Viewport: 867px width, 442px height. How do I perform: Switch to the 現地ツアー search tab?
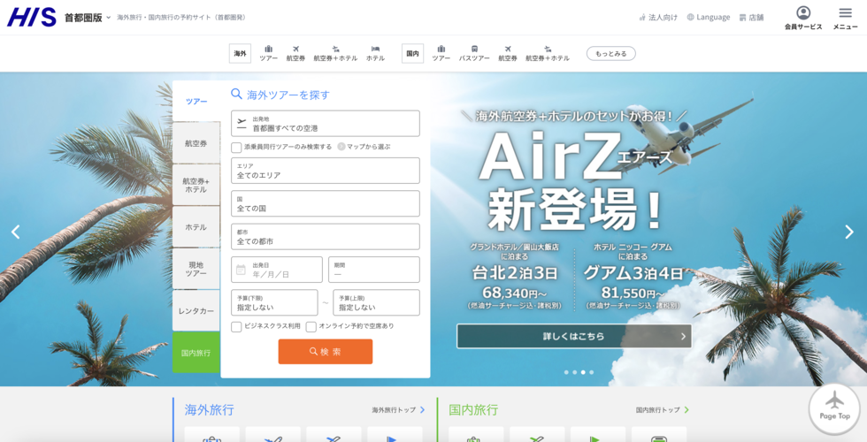[x=196, y=269]
